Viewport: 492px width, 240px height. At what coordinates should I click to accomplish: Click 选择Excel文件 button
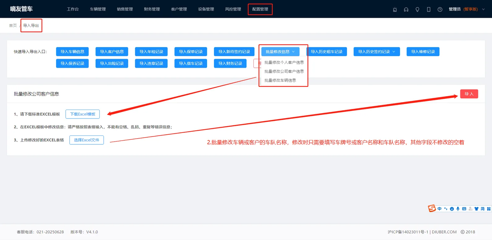[86, 140]
